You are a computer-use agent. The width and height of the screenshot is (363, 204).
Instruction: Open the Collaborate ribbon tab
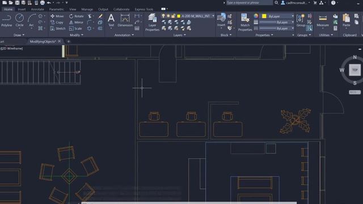coord(121,9)
